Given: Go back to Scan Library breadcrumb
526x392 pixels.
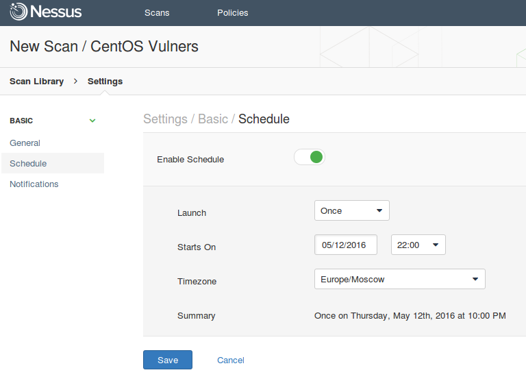Looking at the screenshot, I should [36, 82].
